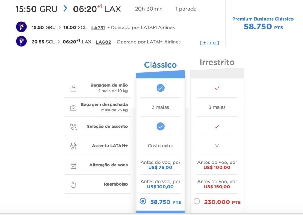This screenshot has height=215, width=303.
Task: Click the Reembolso refund arrow icon
Action: 73,185
